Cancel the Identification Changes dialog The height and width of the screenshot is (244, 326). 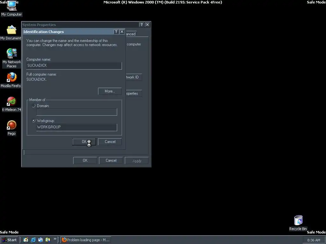coord(110,142)
